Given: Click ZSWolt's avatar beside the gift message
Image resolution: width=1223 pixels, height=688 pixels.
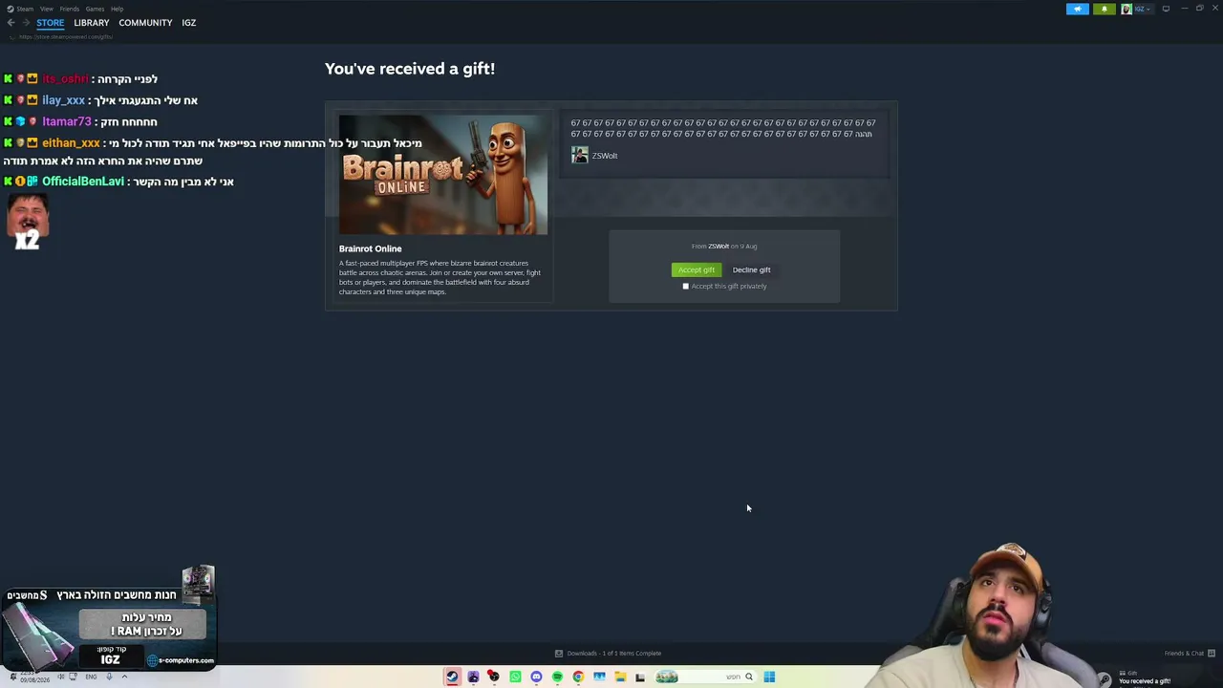Looking at the screenshot, I should point(580,156).
